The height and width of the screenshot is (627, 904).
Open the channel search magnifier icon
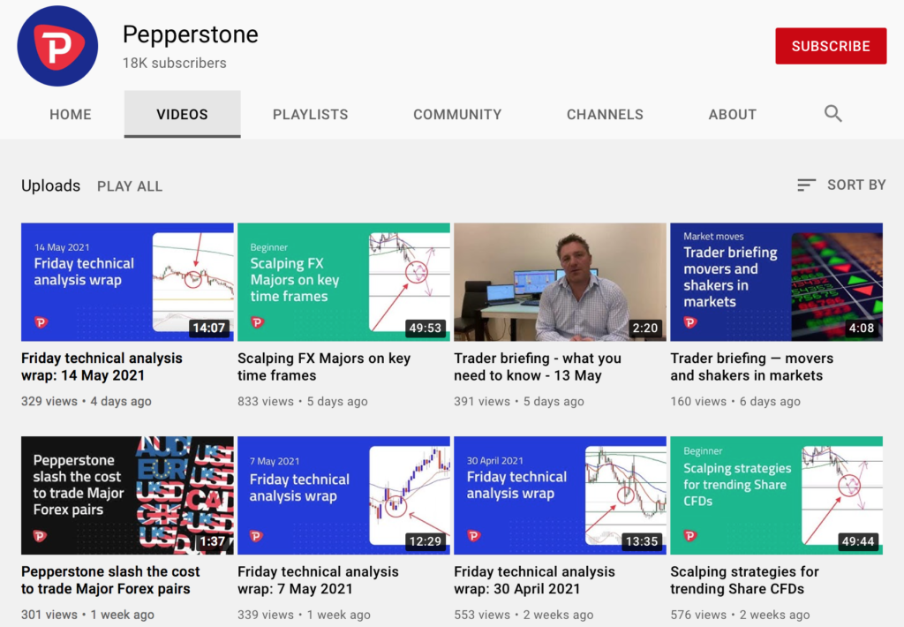[x=833, y=114]
